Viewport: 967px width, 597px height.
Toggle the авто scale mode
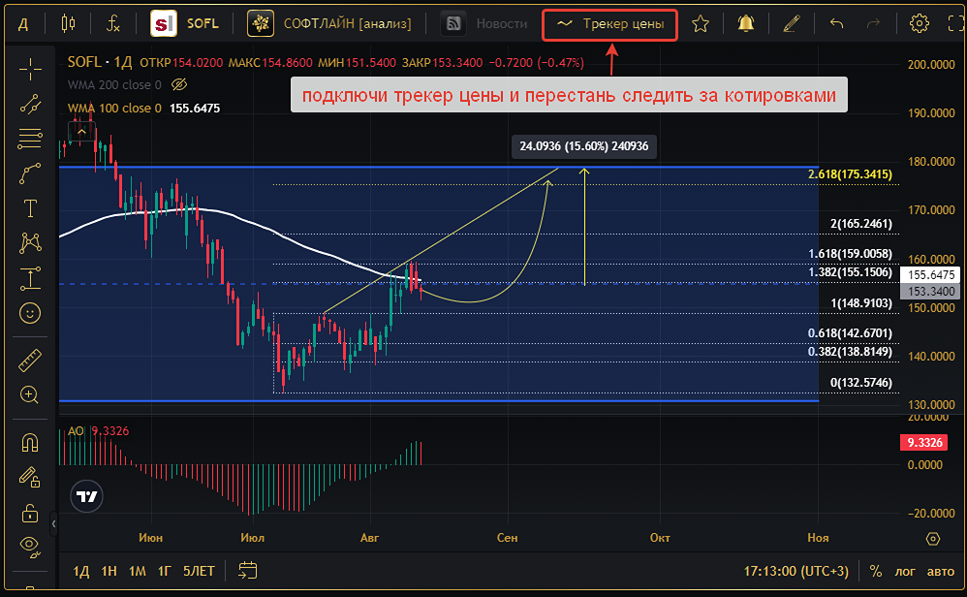941,571
